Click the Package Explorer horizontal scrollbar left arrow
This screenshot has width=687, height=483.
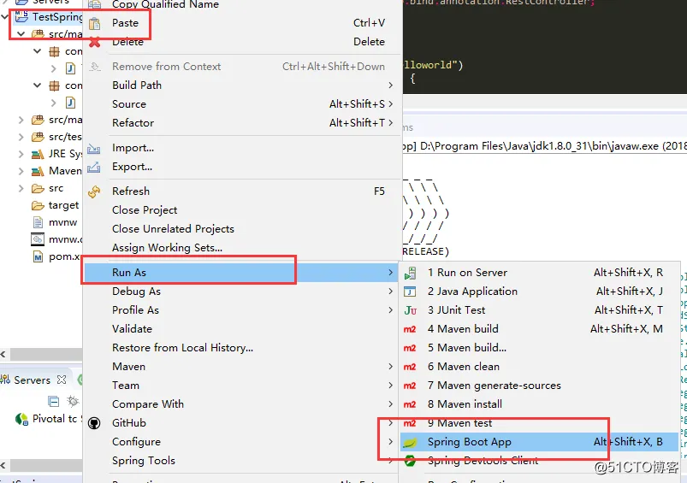(x=3, y=354)
